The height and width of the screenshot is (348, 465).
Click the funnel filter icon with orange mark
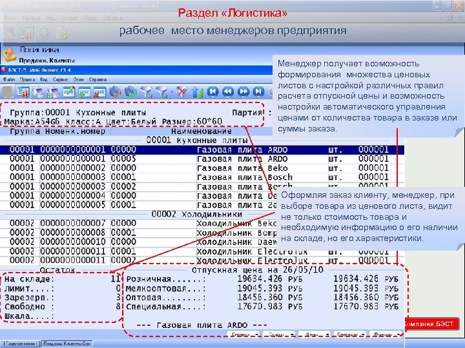pyautogui.click(x=146, y=92)
